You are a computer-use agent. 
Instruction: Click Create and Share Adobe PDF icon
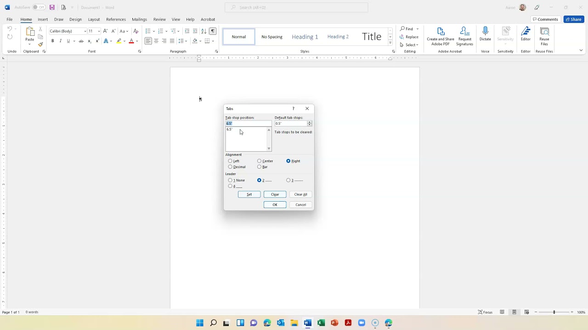441,31
